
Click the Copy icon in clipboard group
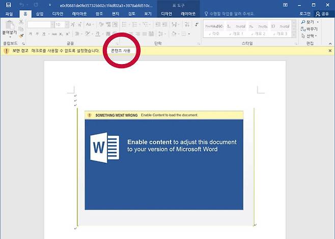point(21,29)
